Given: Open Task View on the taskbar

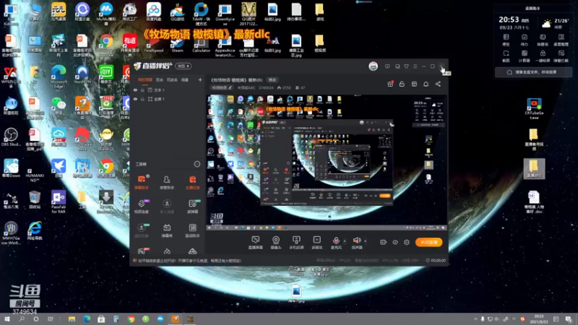Looking at the screenshot, I should [51, 318].
